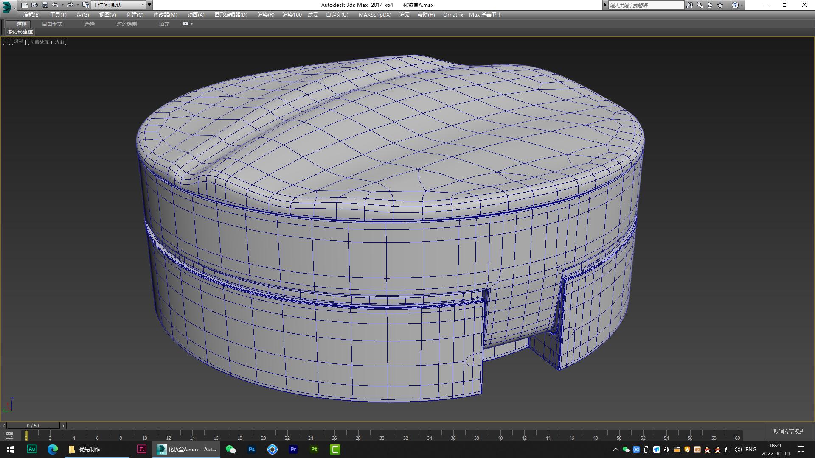This screenshot has height=458, width=815.
Task: Open help via the question mark icon
Action: [x=735, y=5]
